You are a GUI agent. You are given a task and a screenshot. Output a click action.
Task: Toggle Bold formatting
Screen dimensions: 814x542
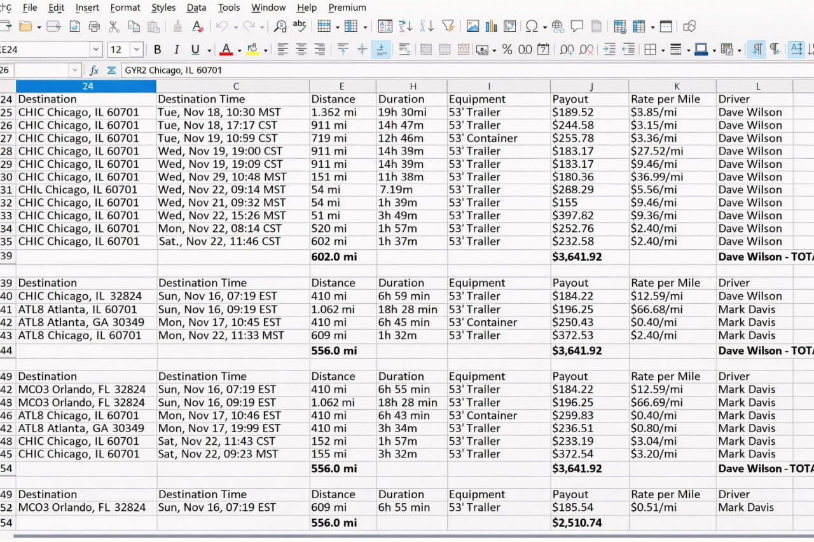[x=158, y=50]
